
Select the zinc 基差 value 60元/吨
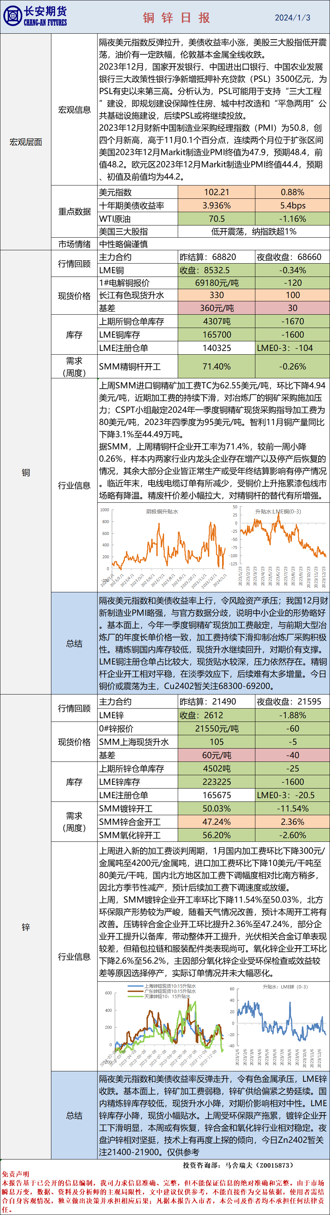coord(217,755)
